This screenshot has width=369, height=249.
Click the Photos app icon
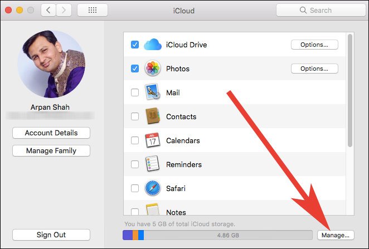coord(153,69)
